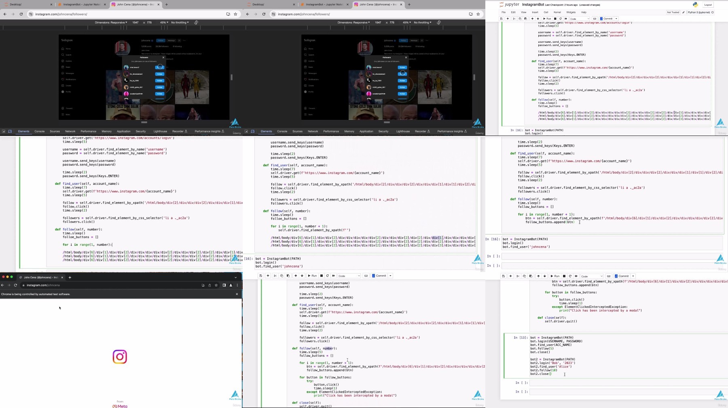Click the jupyter logo link

click(x=510, y=4)
